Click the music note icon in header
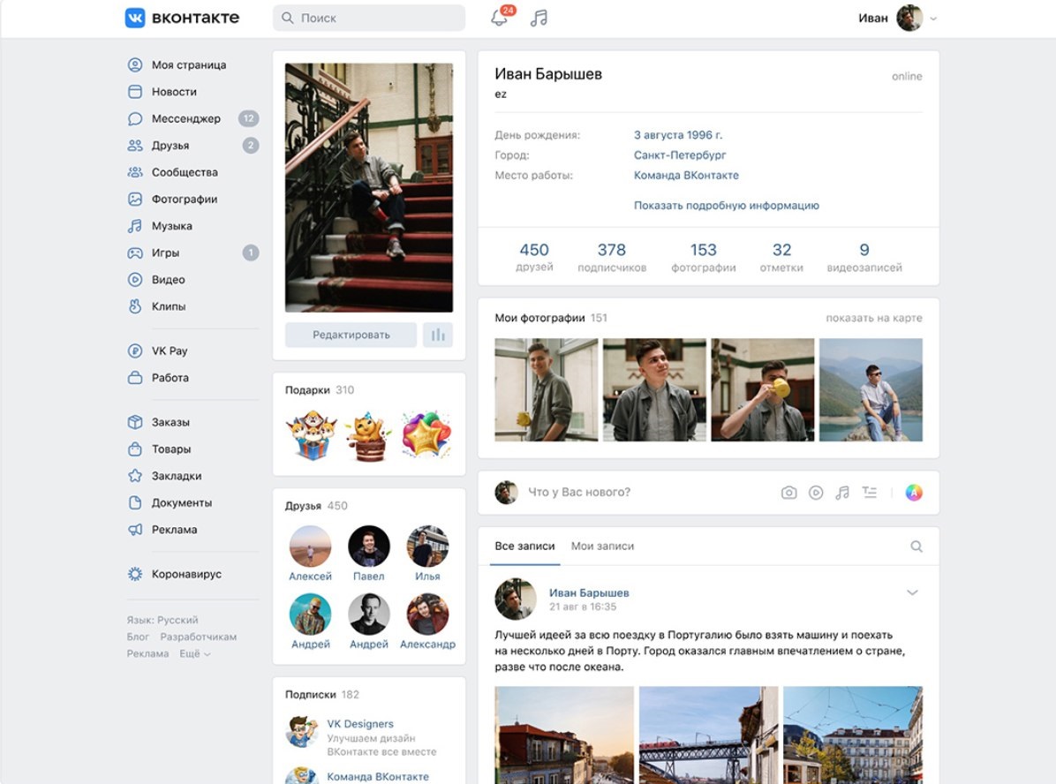1056x784 pixels. point(539,19)
